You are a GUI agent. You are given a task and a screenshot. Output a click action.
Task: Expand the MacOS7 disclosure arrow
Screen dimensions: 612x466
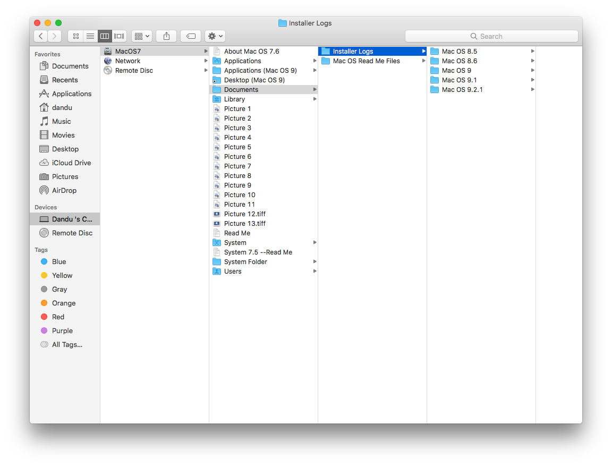tap(206, 51)
